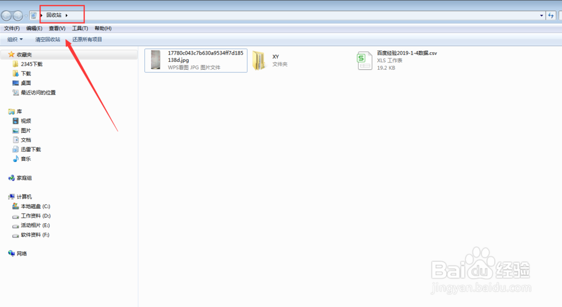Click the 文档 library icon
Viewport: 562px width, 307px height.
(15, 140)
